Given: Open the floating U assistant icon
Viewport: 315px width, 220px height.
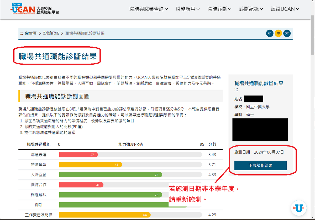Looking at the screenshot, I should pos(299,208).
